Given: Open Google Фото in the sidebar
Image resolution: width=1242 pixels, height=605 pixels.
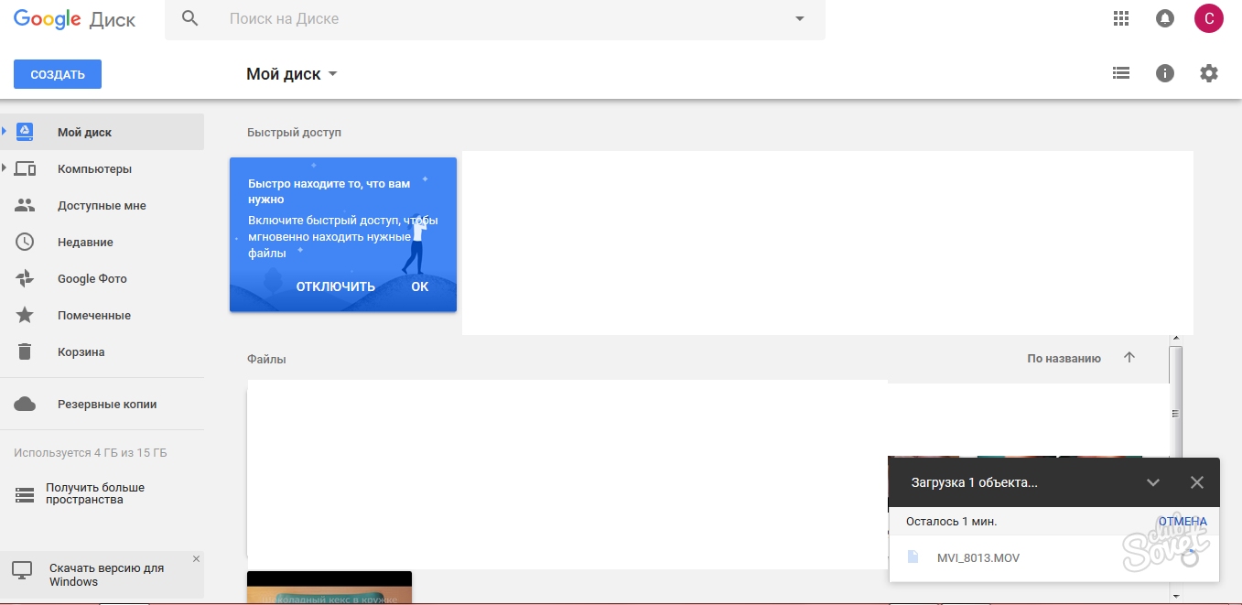Looking at the screenshot, I should pos(92,279).
